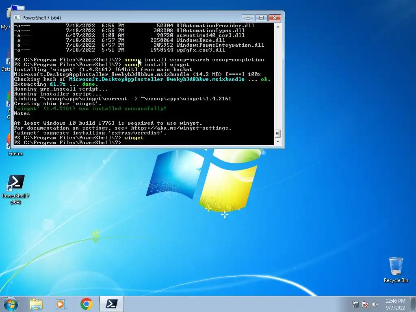Minimize the PowerShell 7 window
This screenshot has width=416, height=312.
pyautogui.click(x=248, y=17)
